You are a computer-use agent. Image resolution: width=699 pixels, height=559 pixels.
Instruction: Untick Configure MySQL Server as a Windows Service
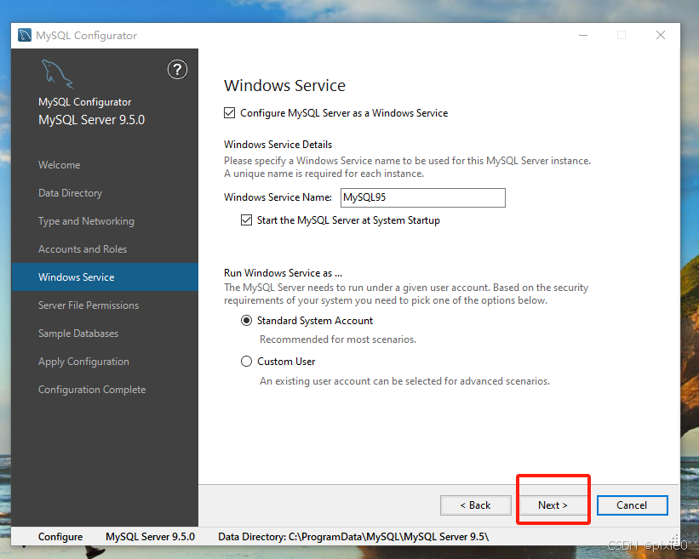click(229, 113)
